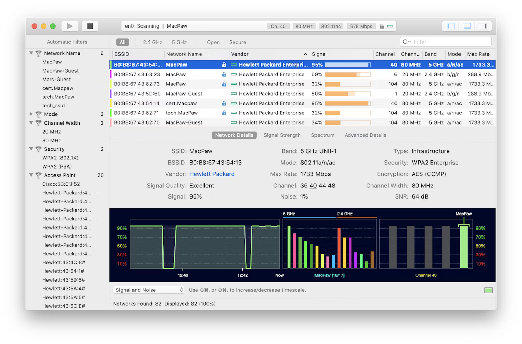Collapse the Security filter group

(31, 149)
